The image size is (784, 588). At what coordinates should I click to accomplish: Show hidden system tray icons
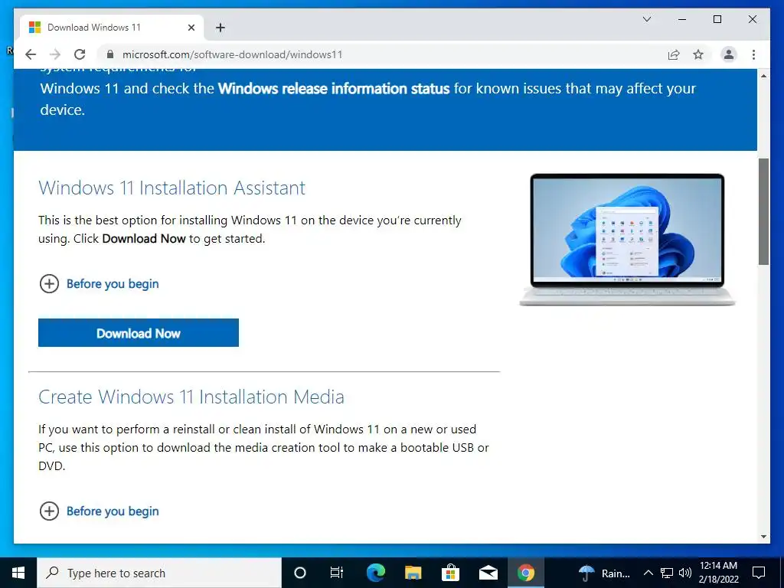point(648,573)
